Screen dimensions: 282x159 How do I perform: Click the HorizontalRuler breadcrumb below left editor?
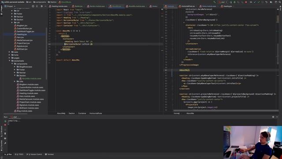(96, 114)
